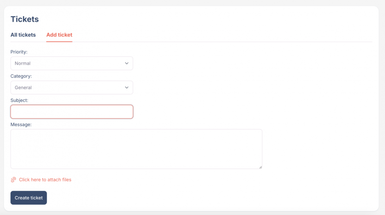This screenshot has width=385, height=215.
Task: Click the chevron arrow of Category dropdown
Action: [127, 88]
